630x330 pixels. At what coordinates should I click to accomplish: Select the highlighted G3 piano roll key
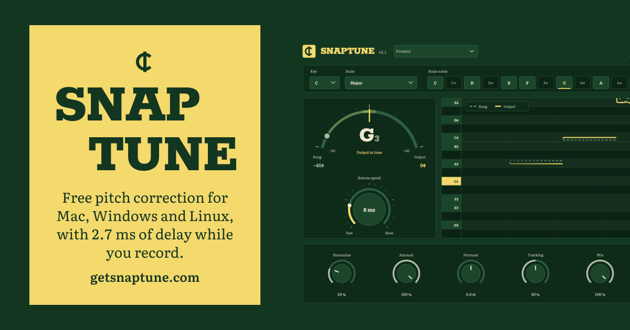[x=451, y=181]
